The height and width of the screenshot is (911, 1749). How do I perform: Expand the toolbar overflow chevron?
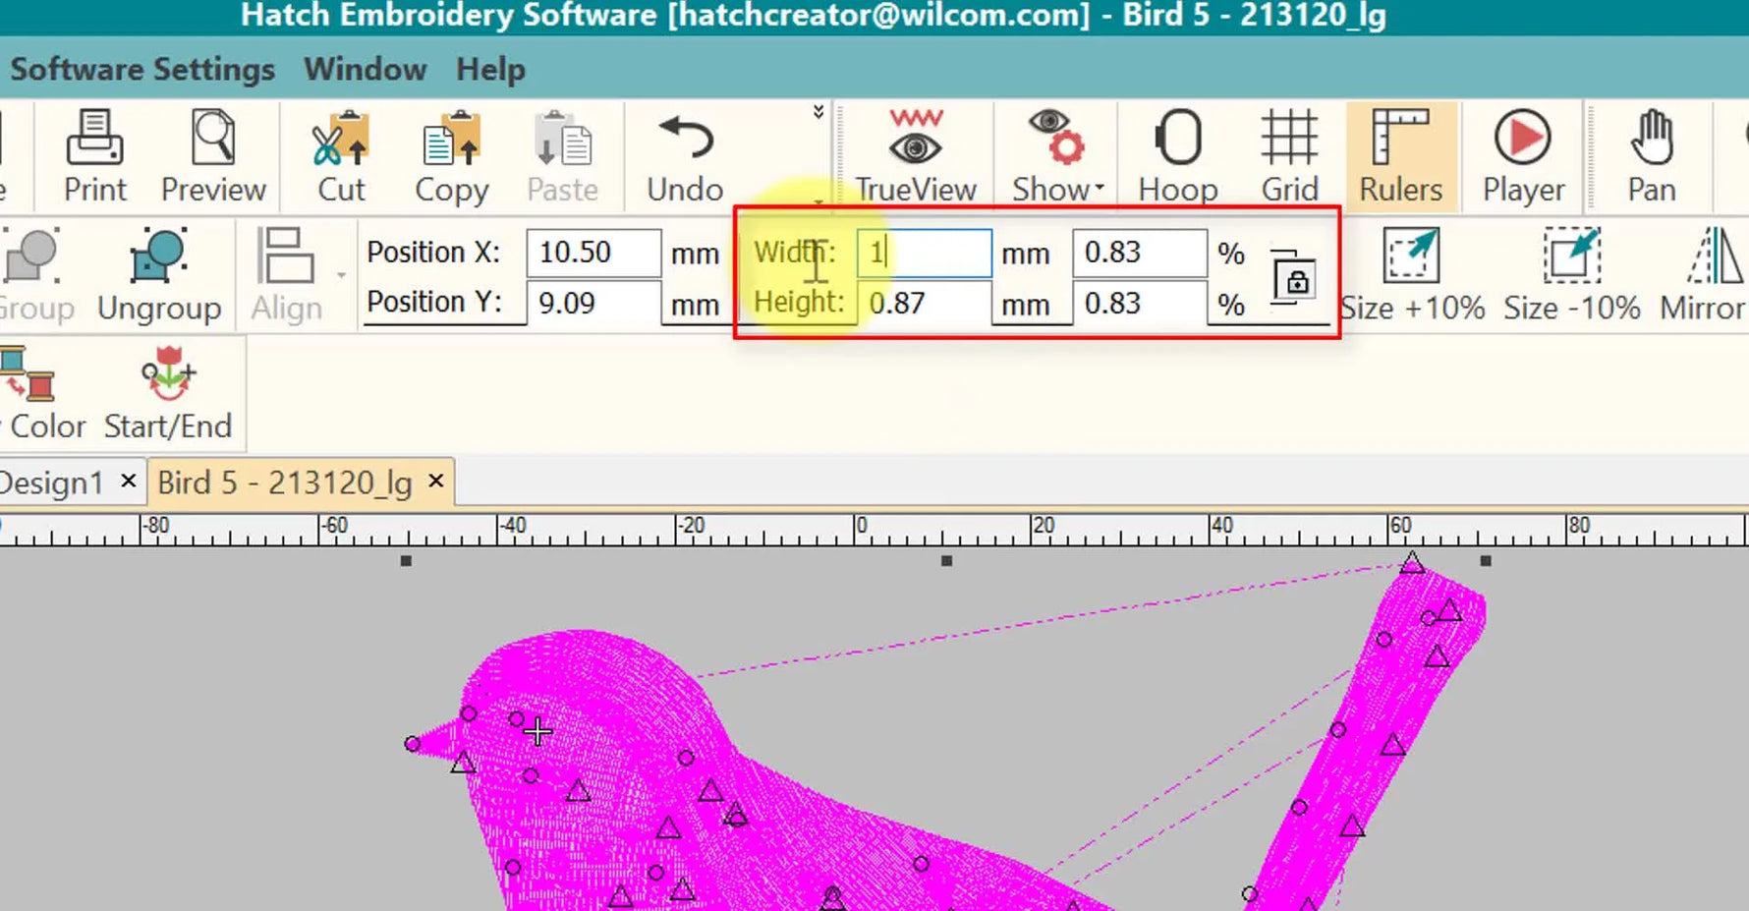(818, 112)
